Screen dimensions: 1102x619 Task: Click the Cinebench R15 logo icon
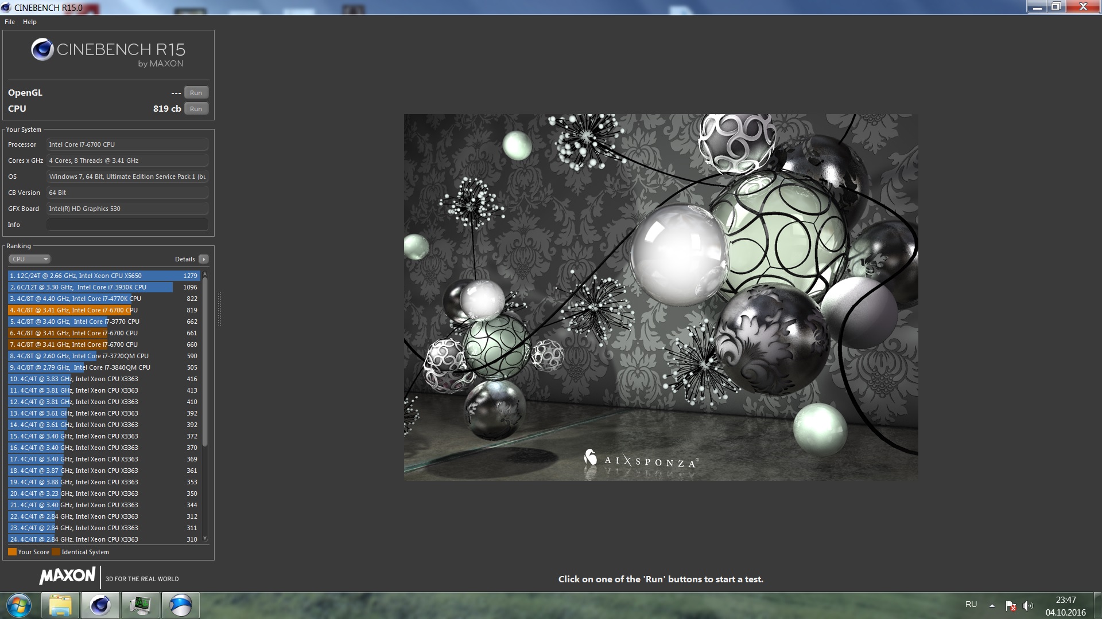pyautogui.click(x=42, y=50)
